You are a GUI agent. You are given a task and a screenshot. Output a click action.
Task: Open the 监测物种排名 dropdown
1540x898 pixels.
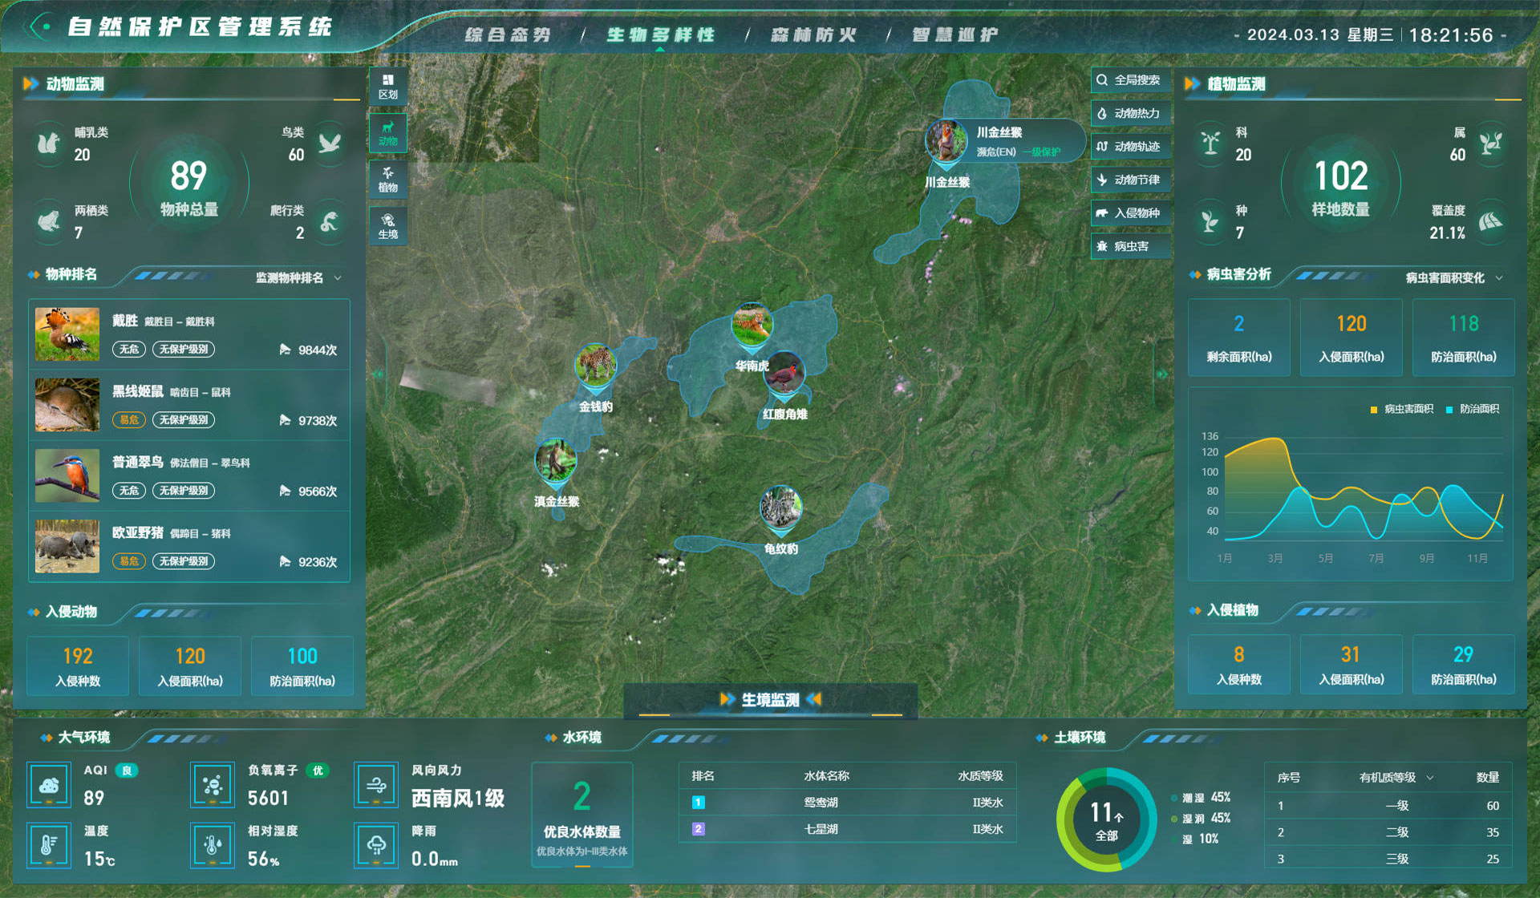[298, 278]
